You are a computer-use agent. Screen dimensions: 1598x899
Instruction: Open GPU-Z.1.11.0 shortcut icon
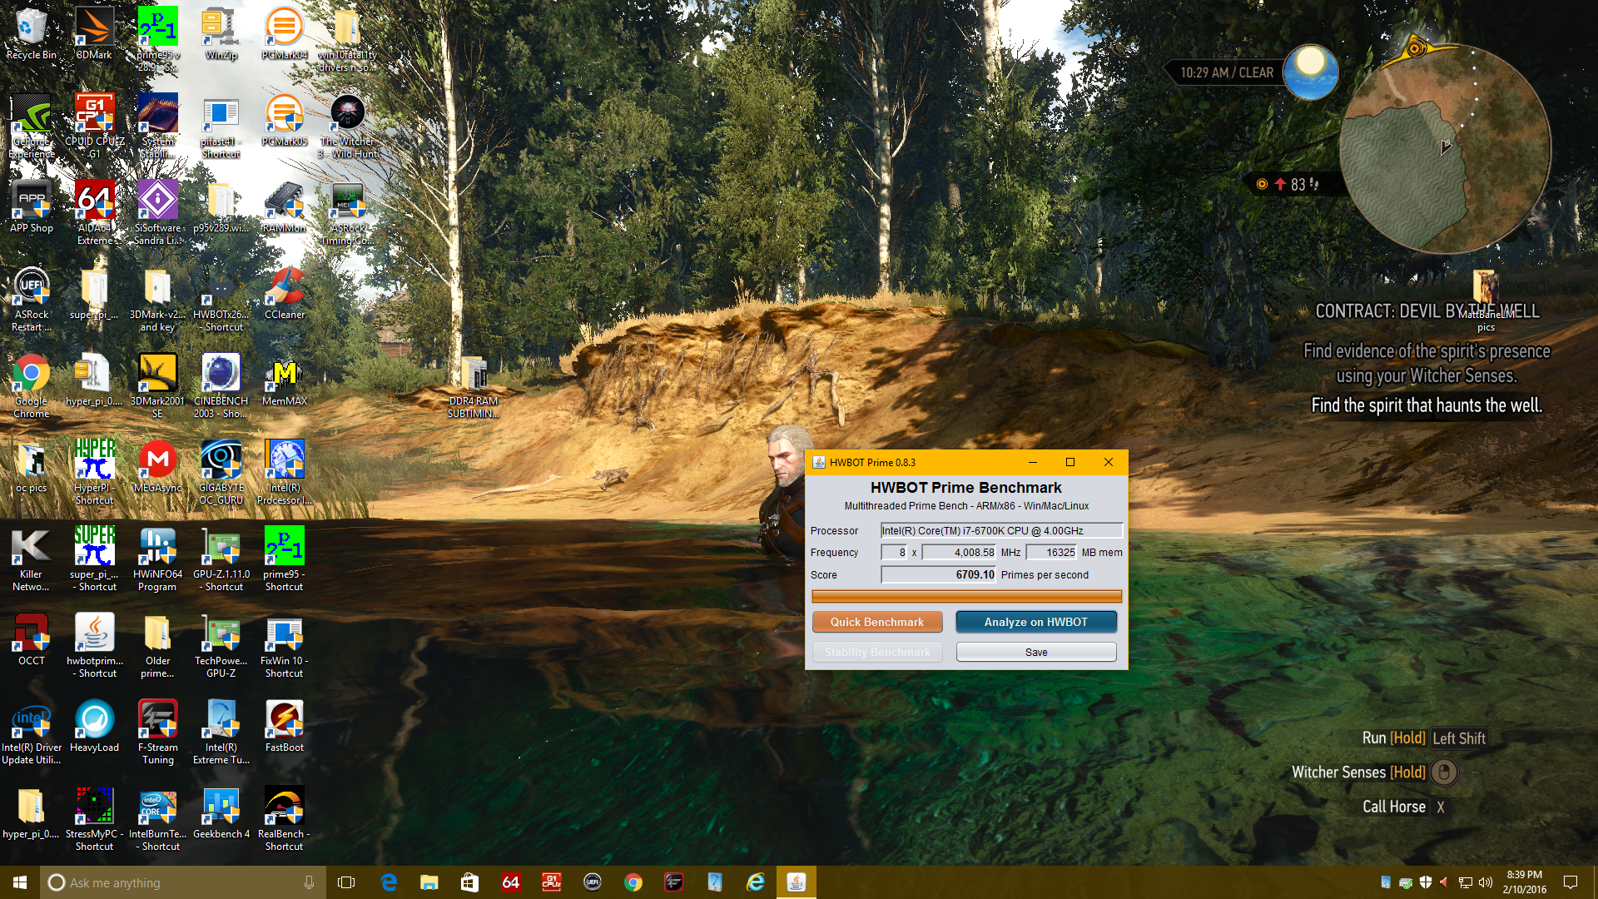click(x=221, y=559)
